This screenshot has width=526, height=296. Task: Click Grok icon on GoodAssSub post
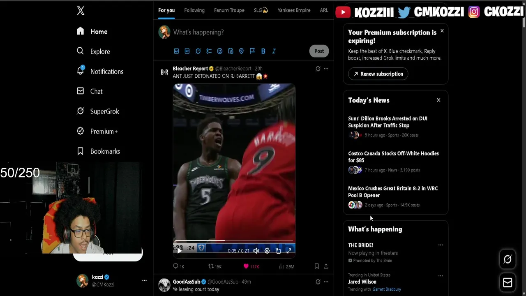click(318, 282)
